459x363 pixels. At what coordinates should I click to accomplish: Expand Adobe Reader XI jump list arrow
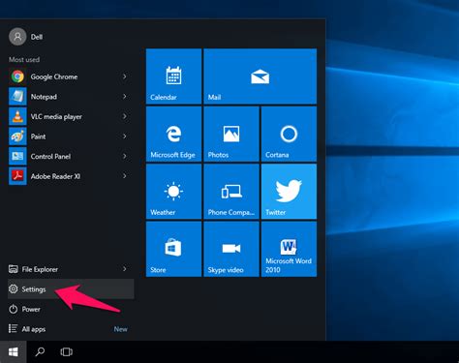125,176
